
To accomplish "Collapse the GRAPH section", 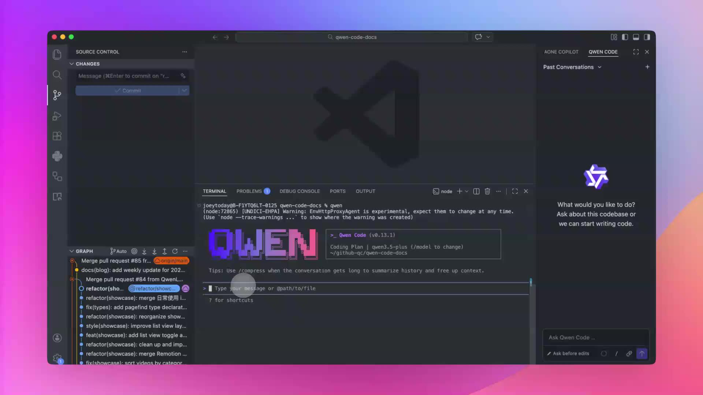I will pos(72,251).
